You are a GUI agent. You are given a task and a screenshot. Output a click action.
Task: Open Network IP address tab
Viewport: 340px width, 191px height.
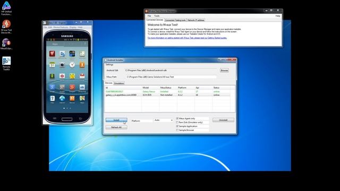coord(196,20)
